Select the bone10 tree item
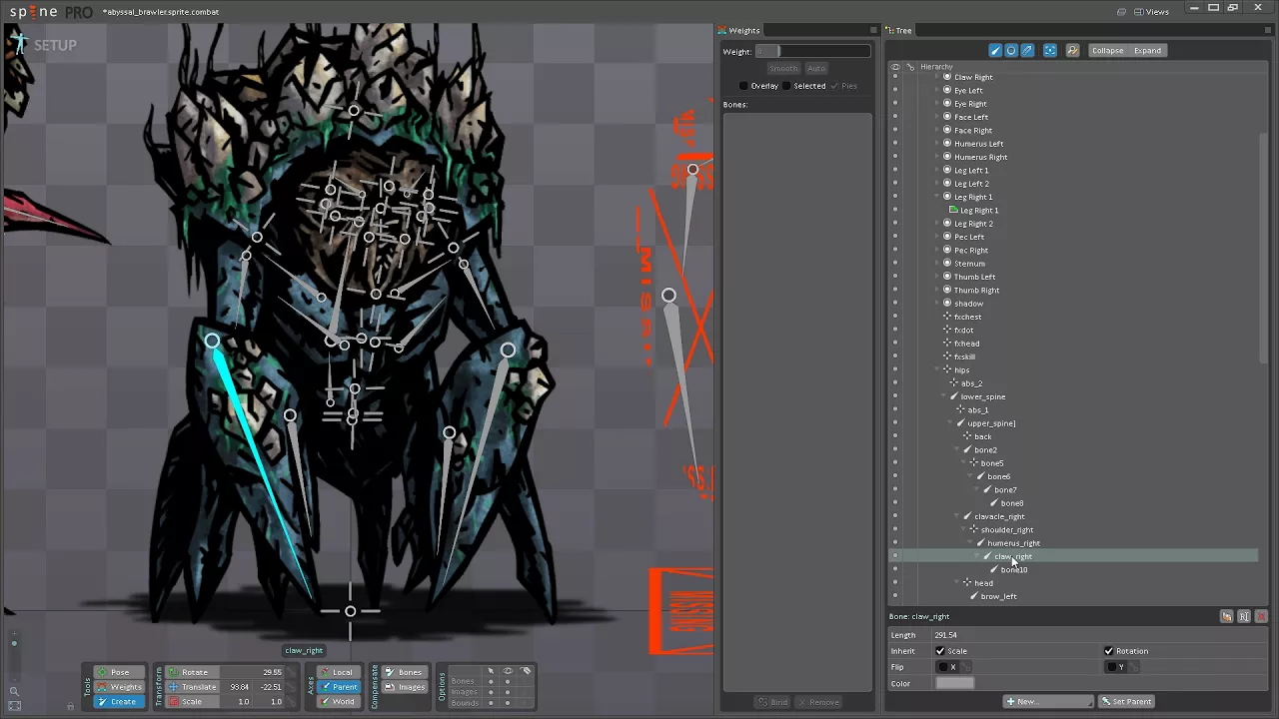Viewport: 1279px width, 719px height. pos(1014,569)
